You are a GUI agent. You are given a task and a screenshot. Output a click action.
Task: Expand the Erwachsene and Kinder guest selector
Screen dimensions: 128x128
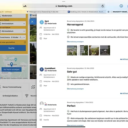pyautogui.click(x=13, y=37)
